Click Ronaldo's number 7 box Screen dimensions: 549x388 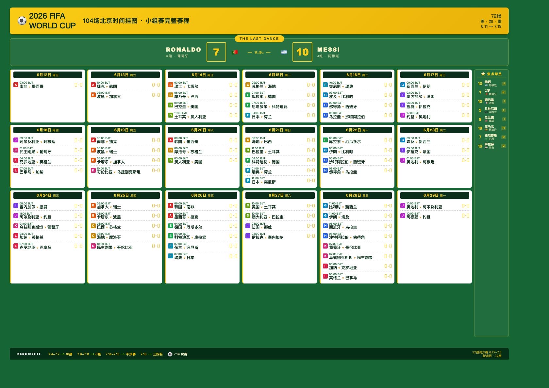tap(216, 52)
